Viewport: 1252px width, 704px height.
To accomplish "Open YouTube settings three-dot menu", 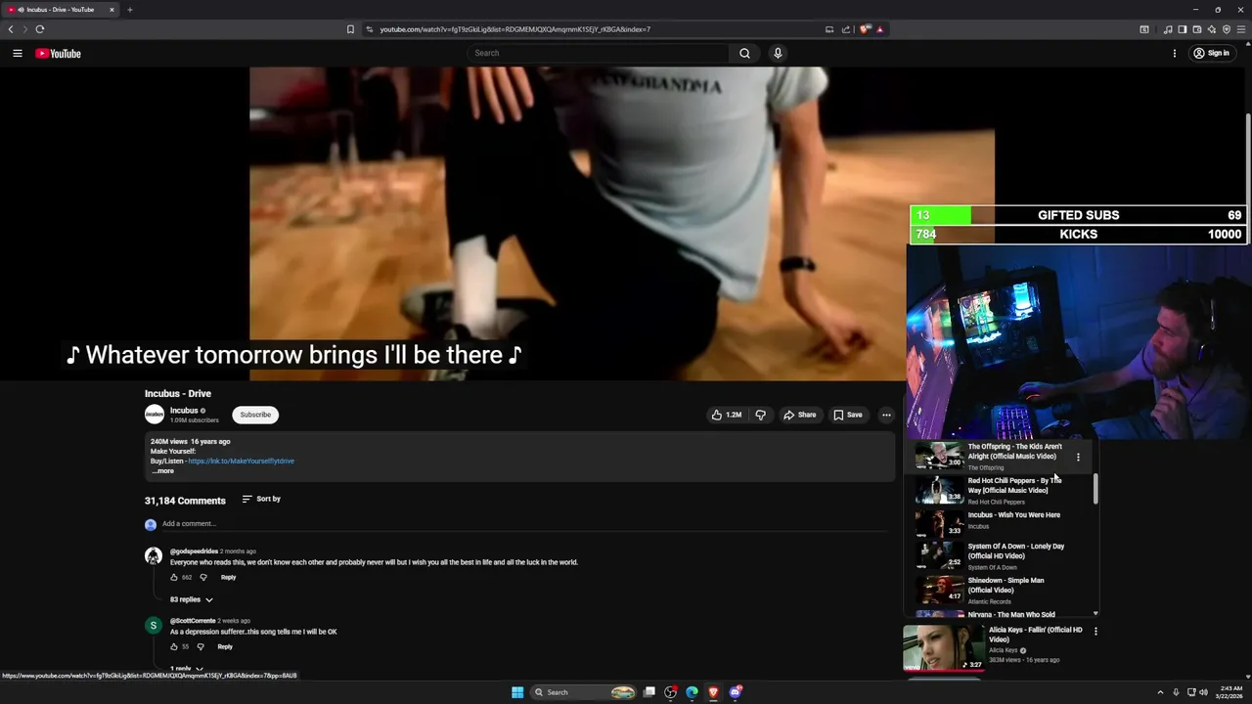I will coord(1174,53).
